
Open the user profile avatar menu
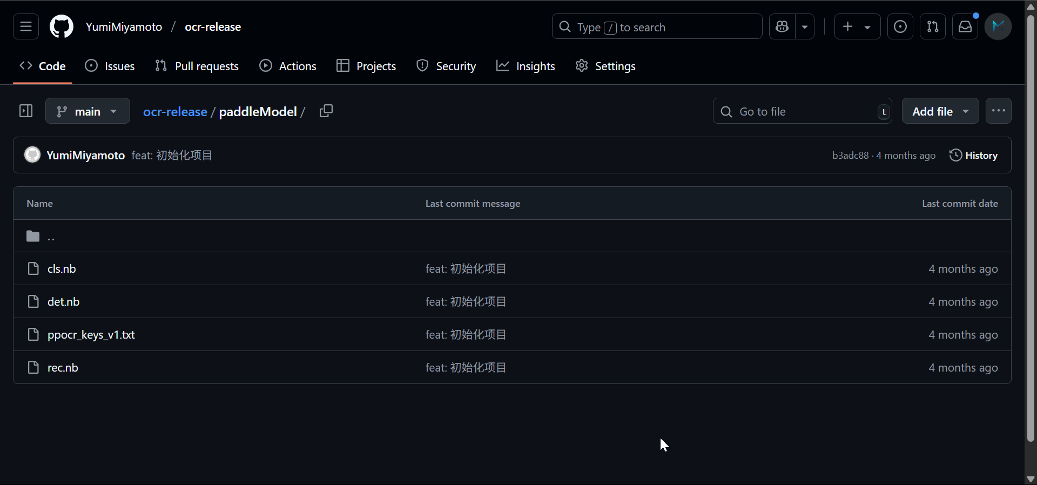(x=998, y=26)
